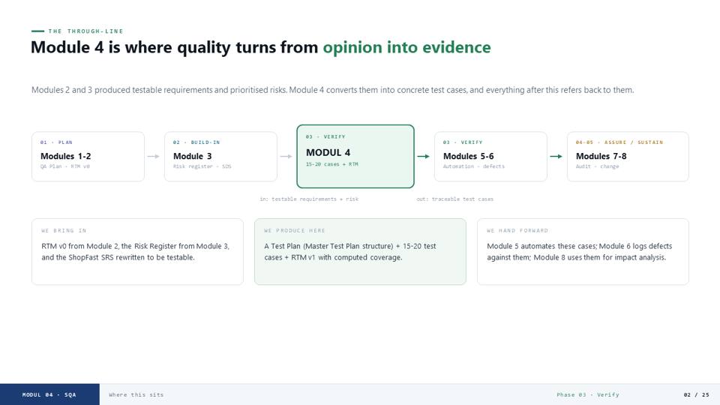Select the Module 3 build-in card
This screenshot has width=720, height=405.
[220, 157]
